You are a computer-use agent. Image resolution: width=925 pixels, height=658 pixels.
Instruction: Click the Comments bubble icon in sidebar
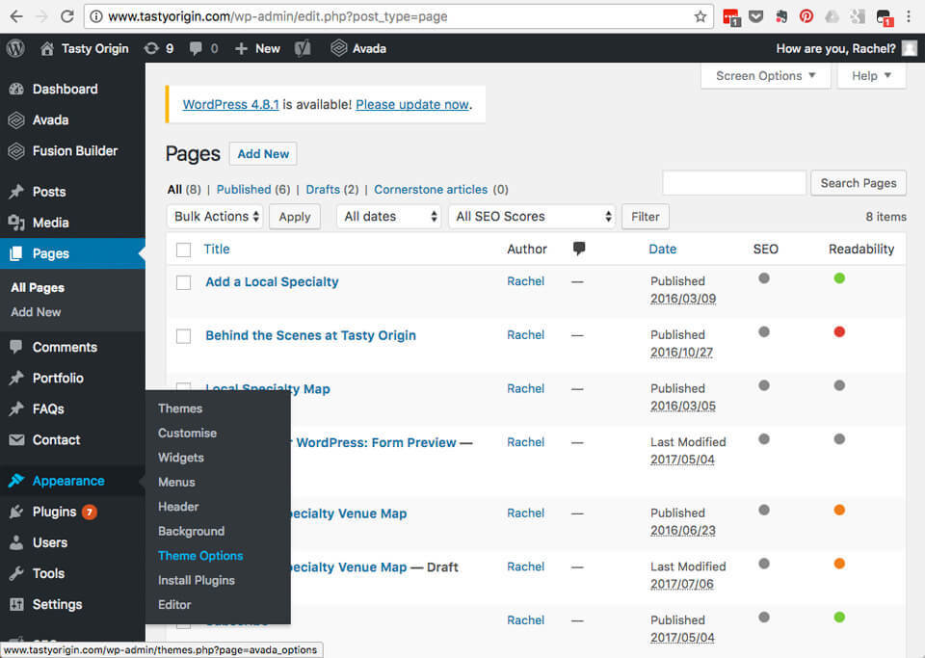16,347
